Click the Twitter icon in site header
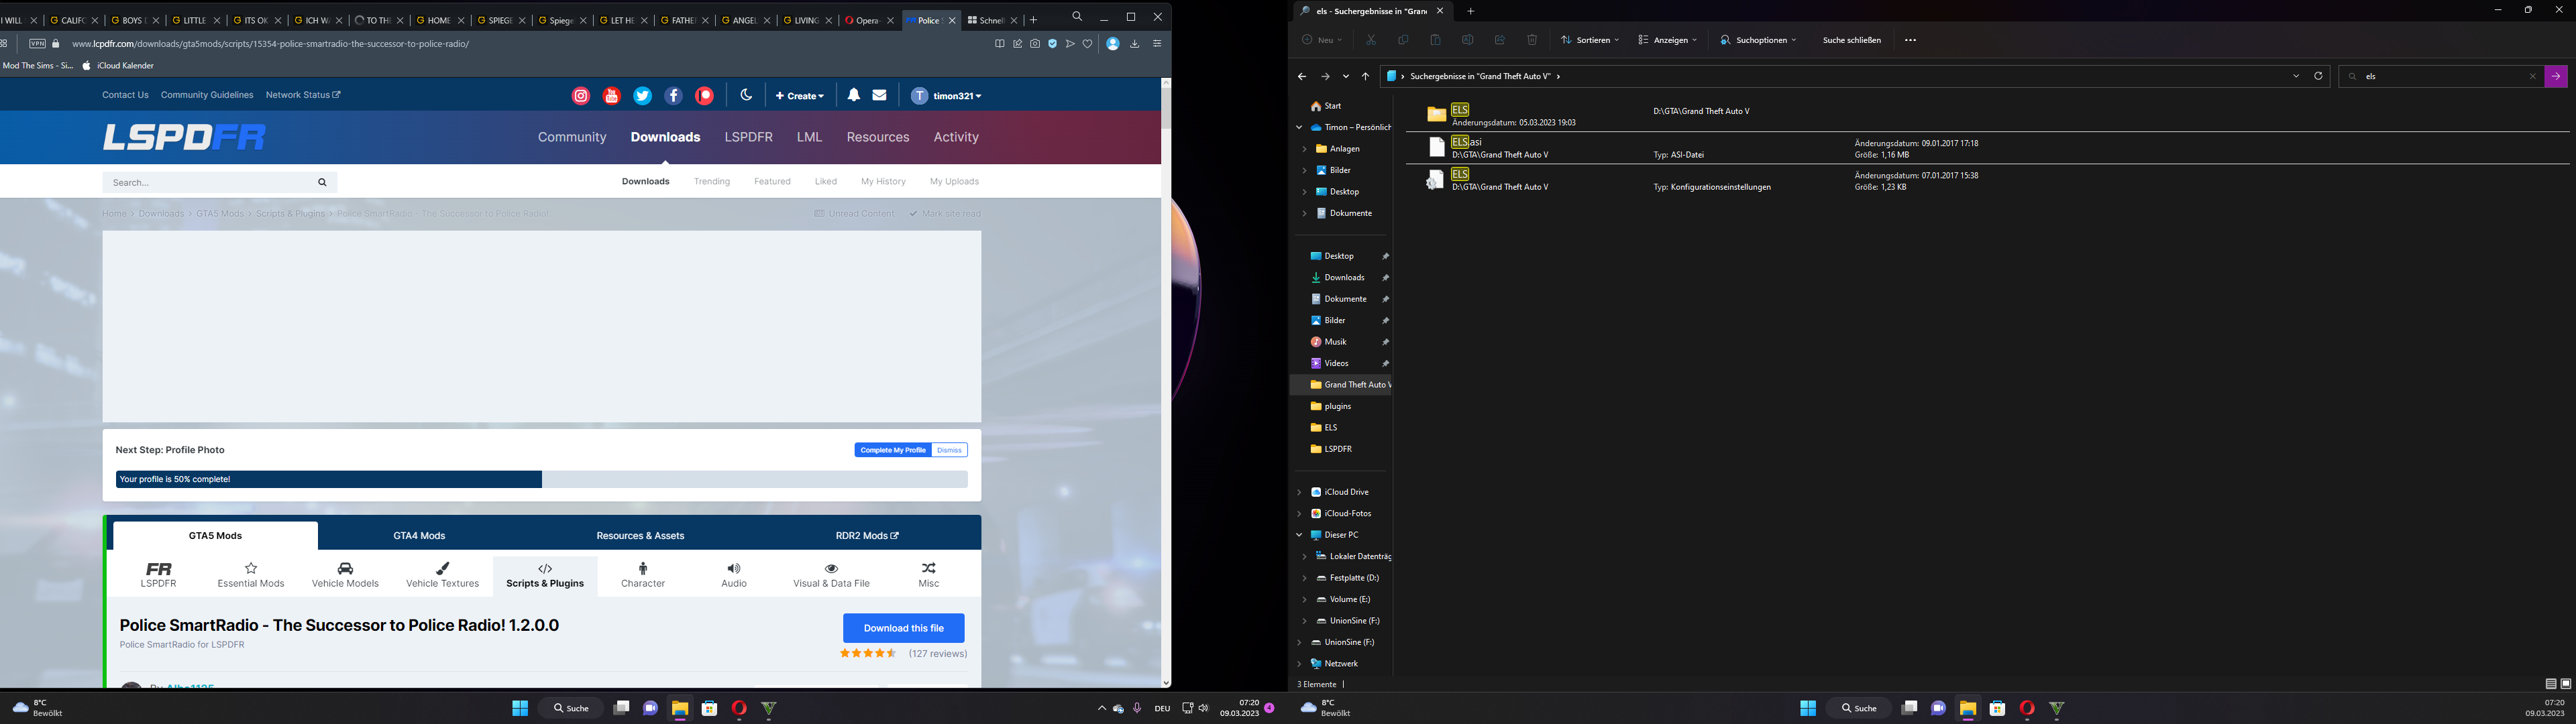Image resolution: width=2576 pixels, height=724 pixels. [643, 96]
